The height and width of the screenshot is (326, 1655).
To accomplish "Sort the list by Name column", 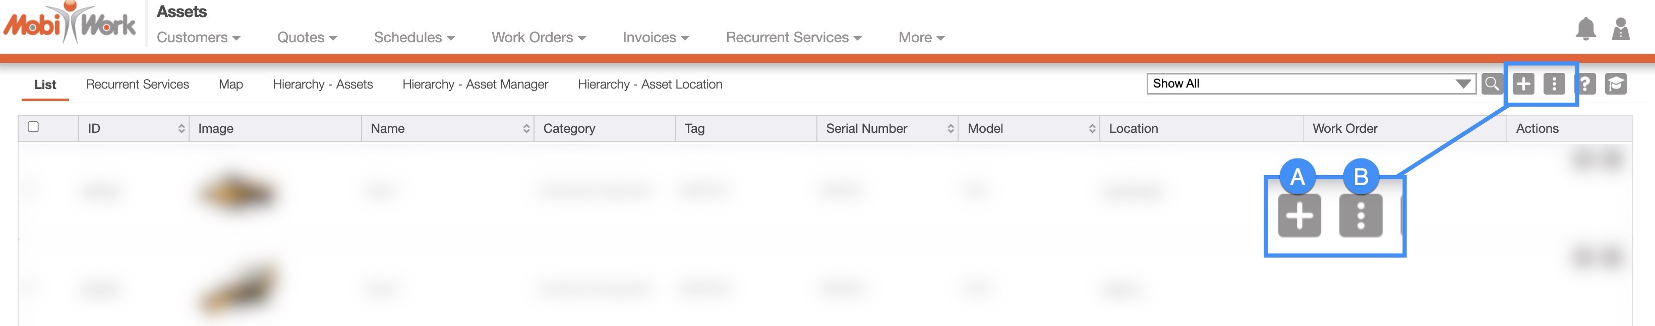I will (526, 129).
